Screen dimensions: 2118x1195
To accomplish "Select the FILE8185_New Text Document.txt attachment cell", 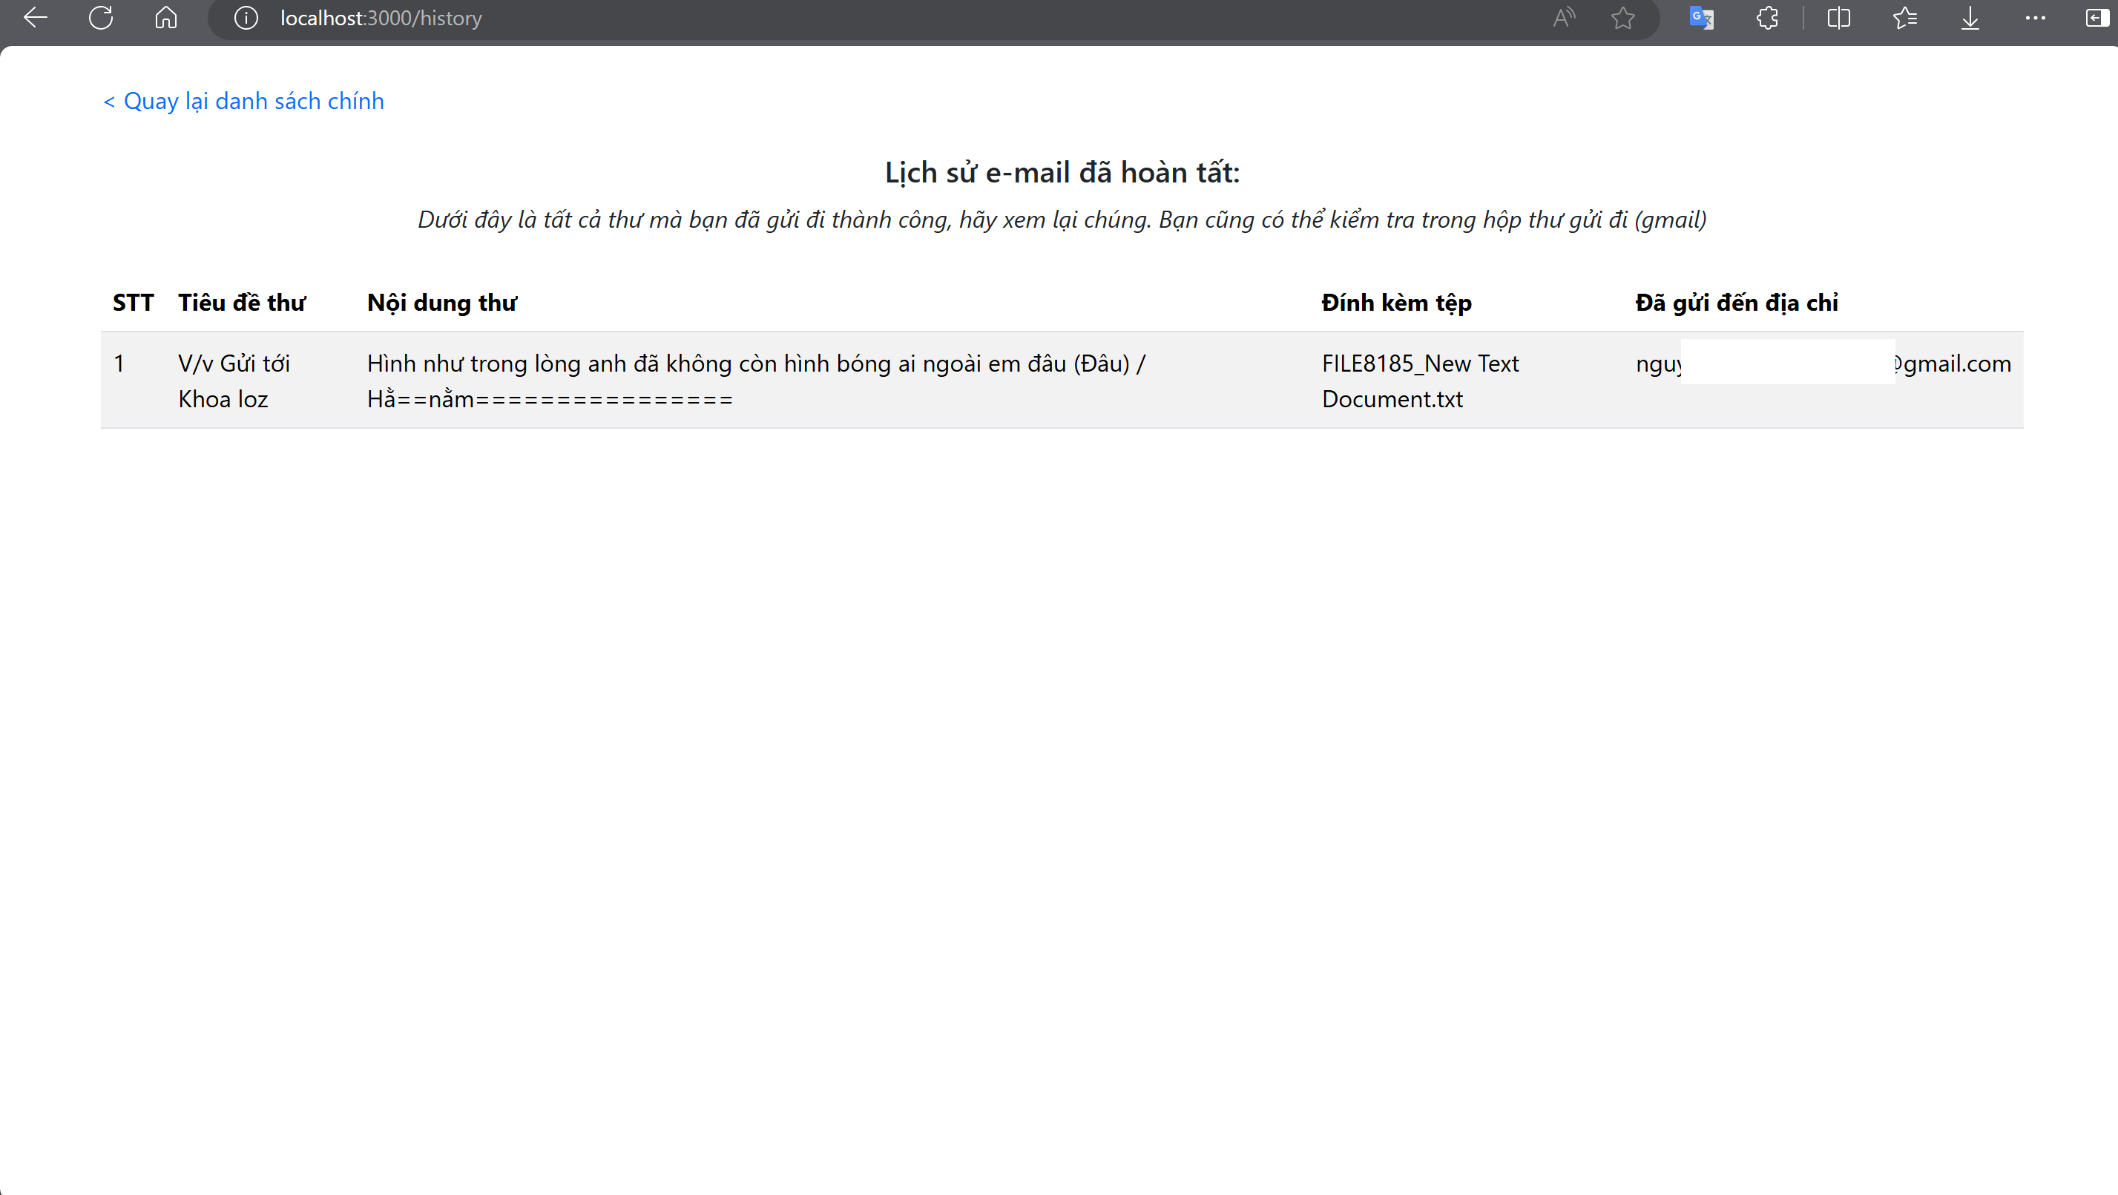I will click(x=1420, y=381).
